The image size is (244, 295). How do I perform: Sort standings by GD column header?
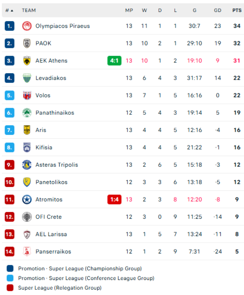217,10
